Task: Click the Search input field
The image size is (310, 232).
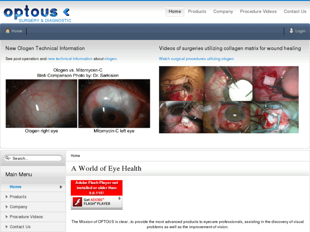Action: pyautogui.click(x=33, y=158)
